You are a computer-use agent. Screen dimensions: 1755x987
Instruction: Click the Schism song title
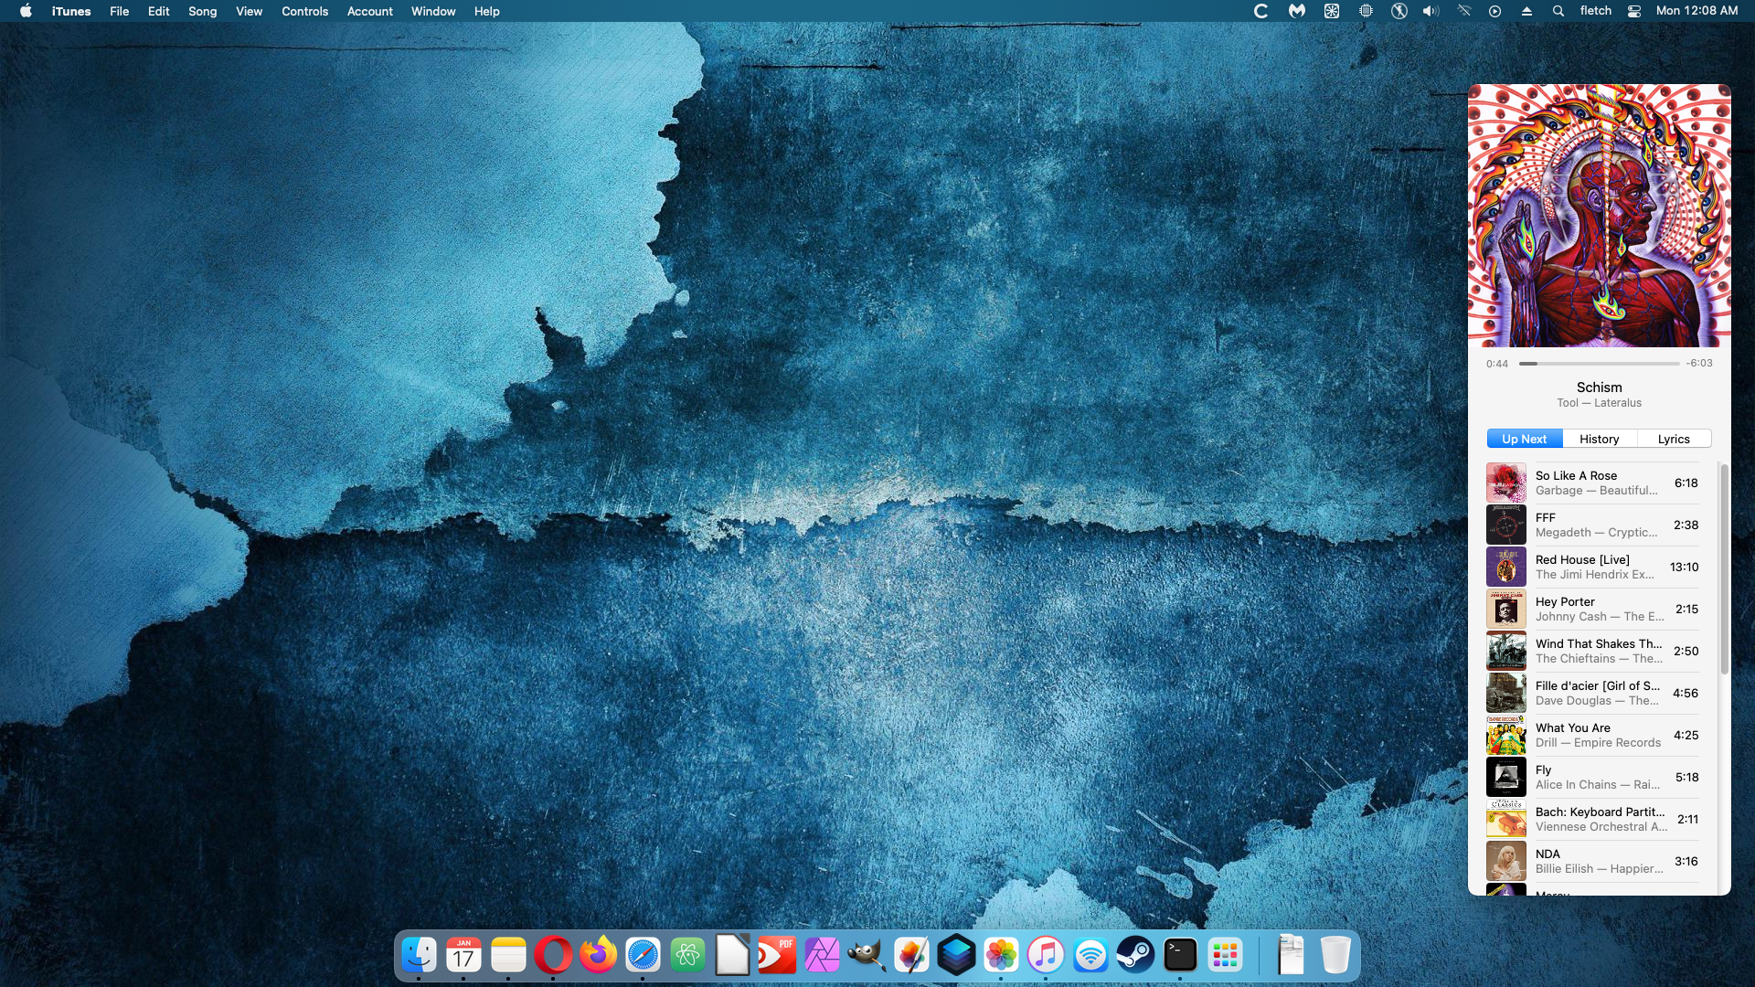(x=1600, y=387)
